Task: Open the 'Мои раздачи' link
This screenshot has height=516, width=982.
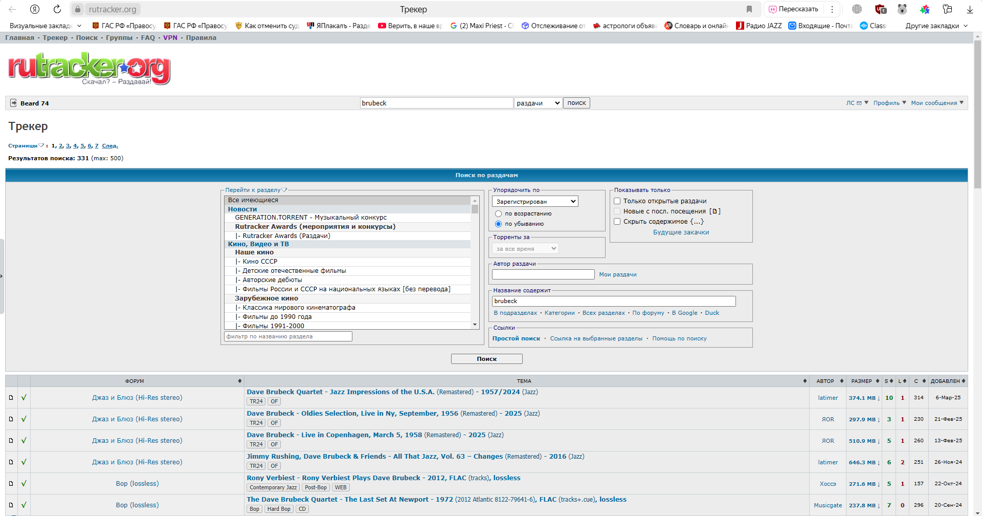Action: pyautogui.click(x=618, y=274)
